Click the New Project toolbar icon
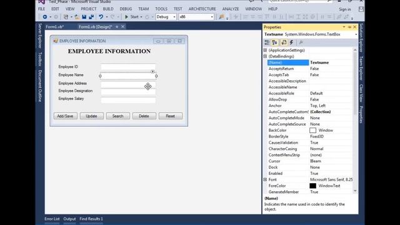Viewport: 400px width, 225px height. (x=66, y=17)
